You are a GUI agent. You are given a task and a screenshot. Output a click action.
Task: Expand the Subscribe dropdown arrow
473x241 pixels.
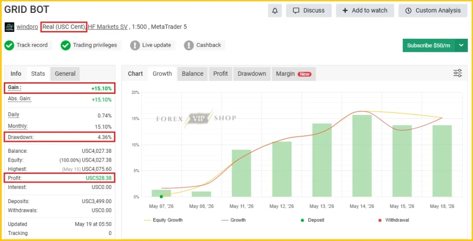(461, 46)
